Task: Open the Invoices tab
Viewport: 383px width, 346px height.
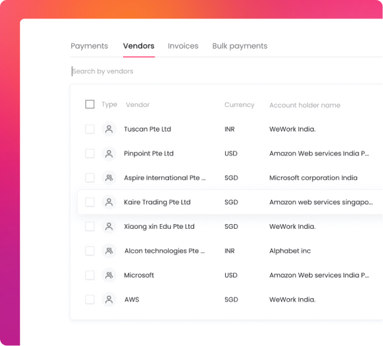Action: click(183, 46)
